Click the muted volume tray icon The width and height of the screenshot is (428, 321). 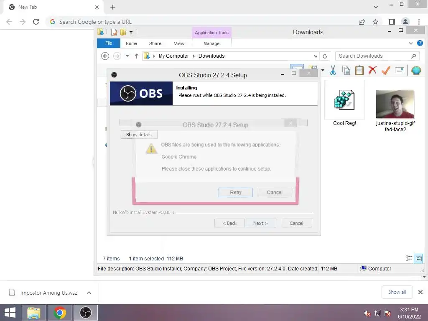click(x=367, y=313)
